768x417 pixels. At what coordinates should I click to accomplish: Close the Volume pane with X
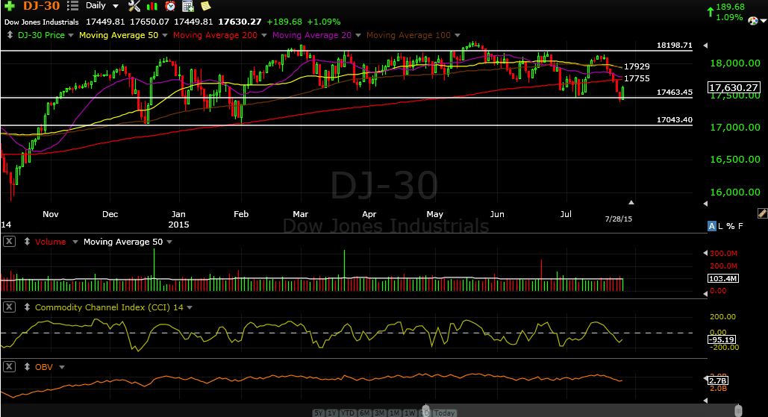9,241
